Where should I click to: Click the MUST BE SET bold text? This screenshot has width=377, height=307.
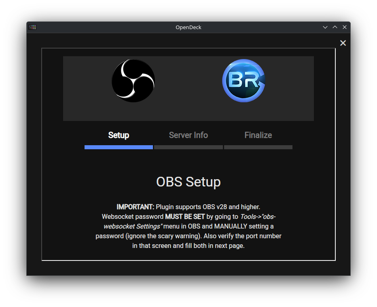[185, 217]
